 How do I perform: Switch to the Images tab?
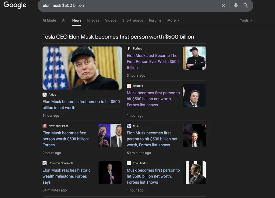coord(93,20)
